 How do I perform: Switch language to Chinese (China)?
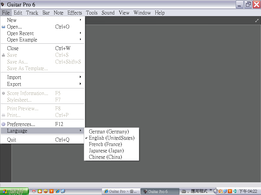tap(112, 157)
